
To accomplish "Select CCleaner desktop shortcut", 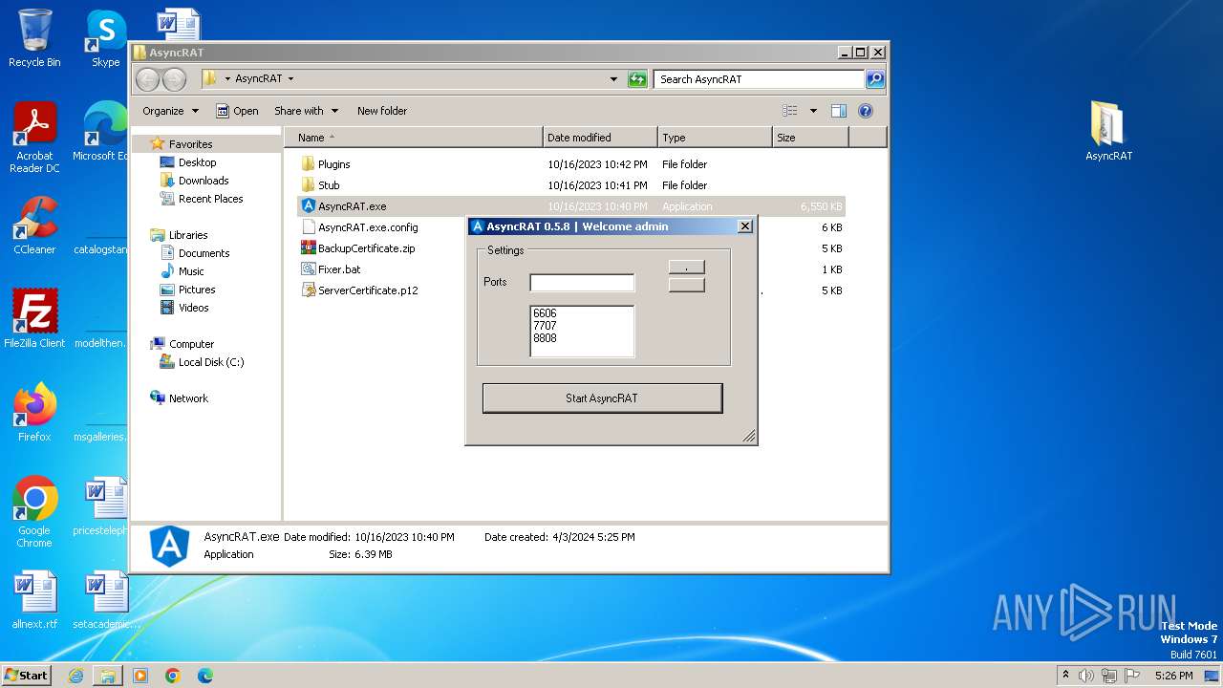I will [34, 226].
